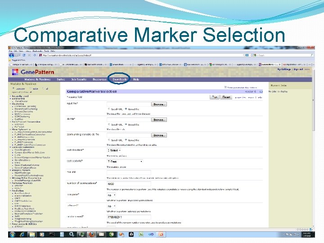The image size is (324, 243).
Task: Open the Job Results navigation menu
Action: pos(79,79)
